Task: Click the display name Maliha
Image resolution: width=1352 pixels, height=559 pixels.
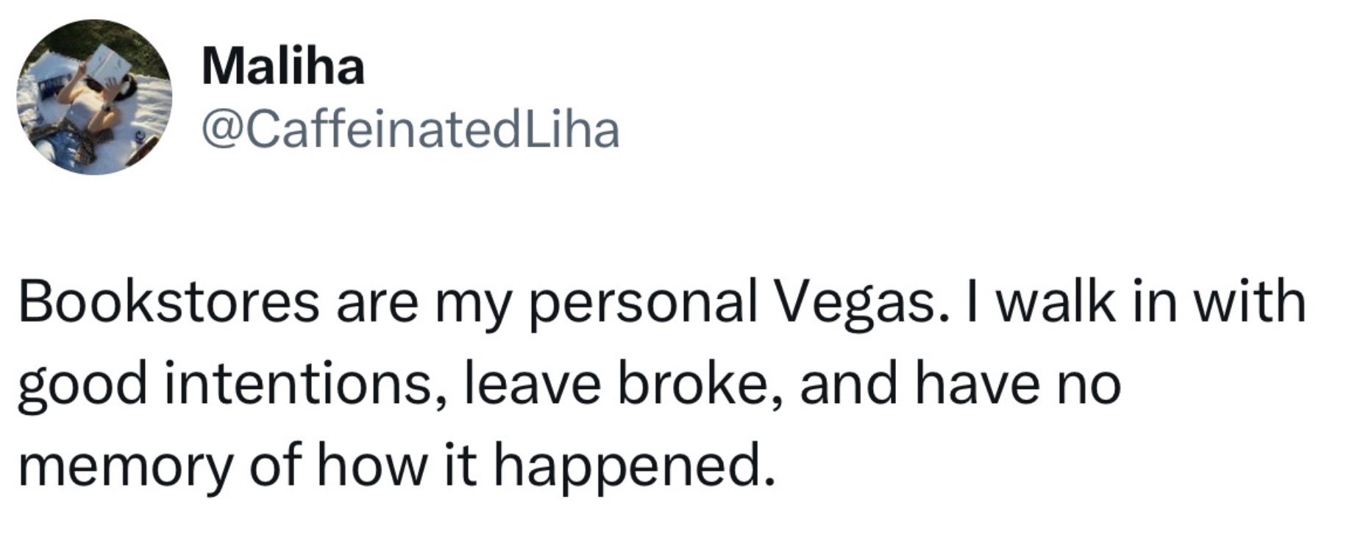Action: coord(282,67)
